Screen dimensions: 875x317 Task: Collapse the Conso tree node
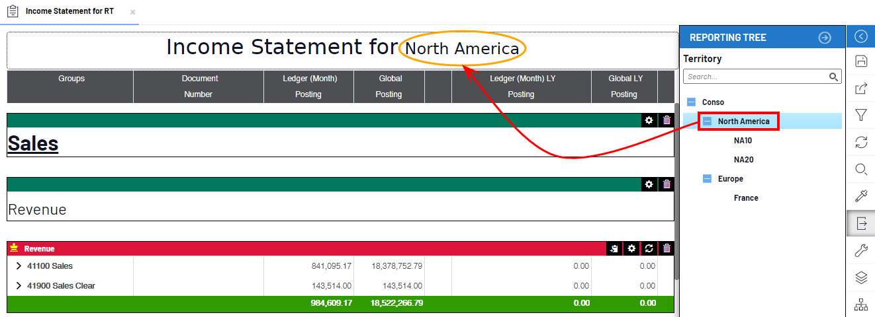click(x=692, y=102)
